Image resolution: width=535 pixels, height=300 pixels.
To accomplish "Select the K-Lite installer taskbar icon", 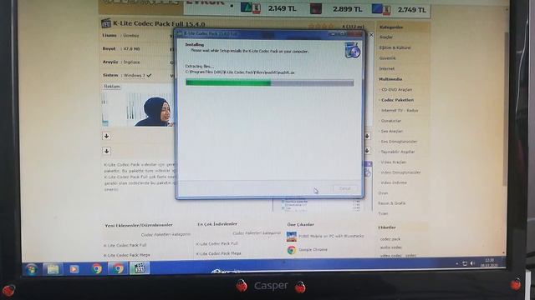I will (x=140, y=268).
